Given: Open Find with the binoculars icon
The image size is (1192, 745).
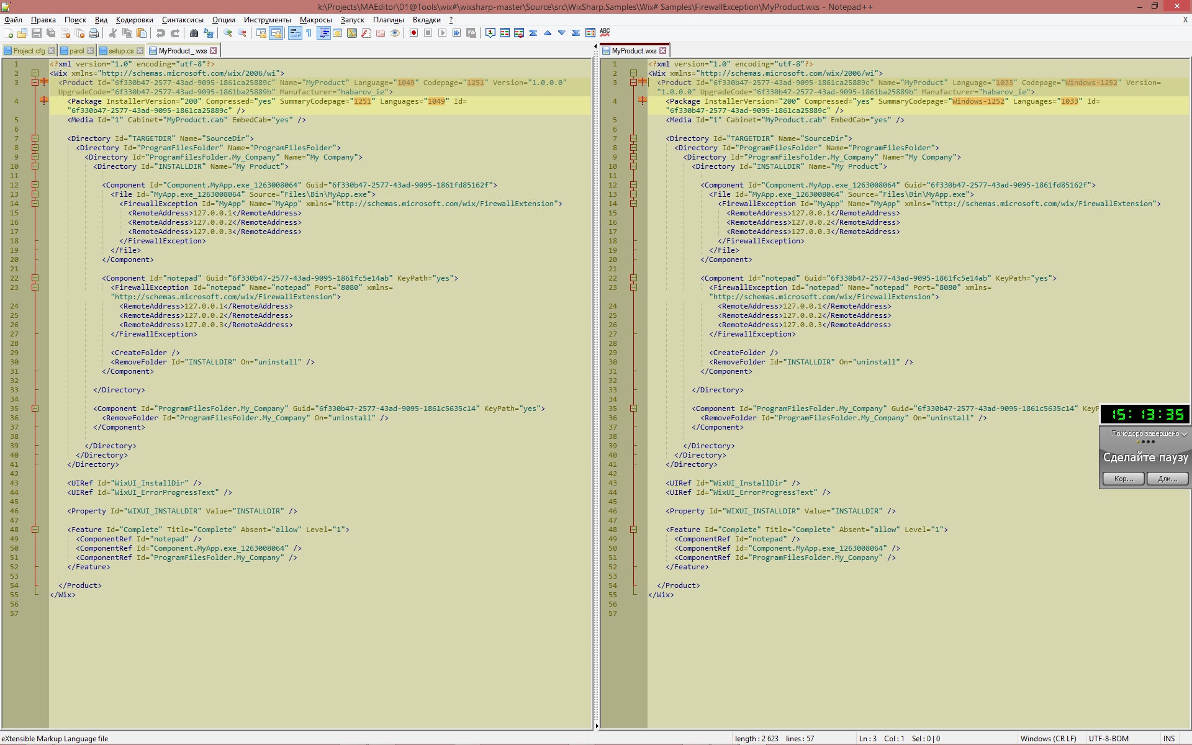Looking at the screenshot, I should [x=193, y=34].
